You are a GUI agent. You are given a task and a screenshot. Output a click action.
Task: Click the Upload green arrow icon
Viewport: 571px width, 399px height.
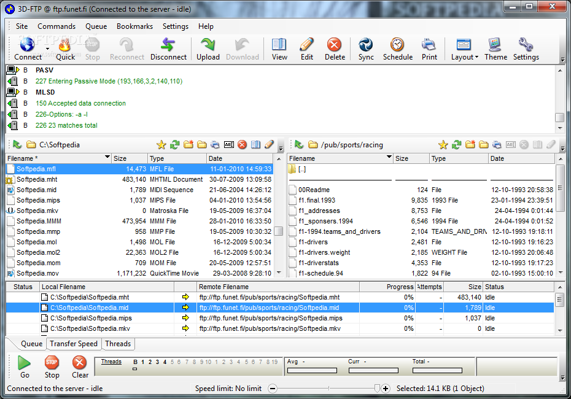point(208,45)
